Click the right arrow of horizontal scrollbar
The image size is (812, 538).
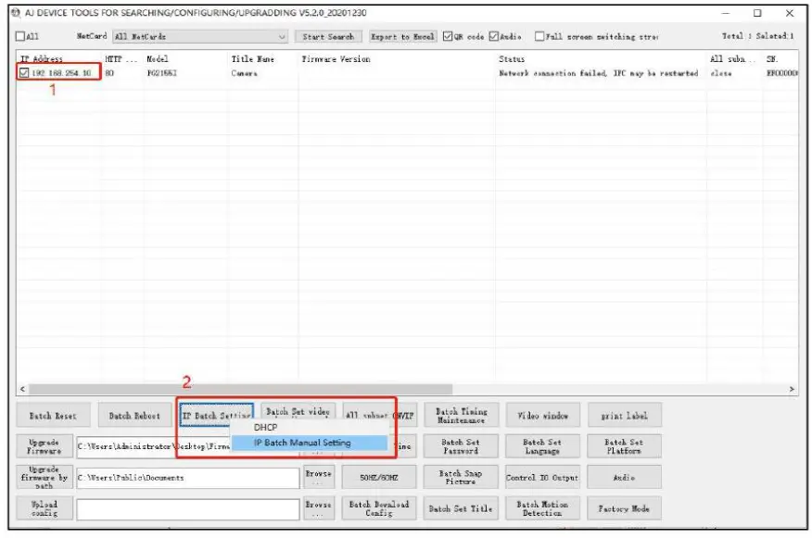(x=792, y=389)
